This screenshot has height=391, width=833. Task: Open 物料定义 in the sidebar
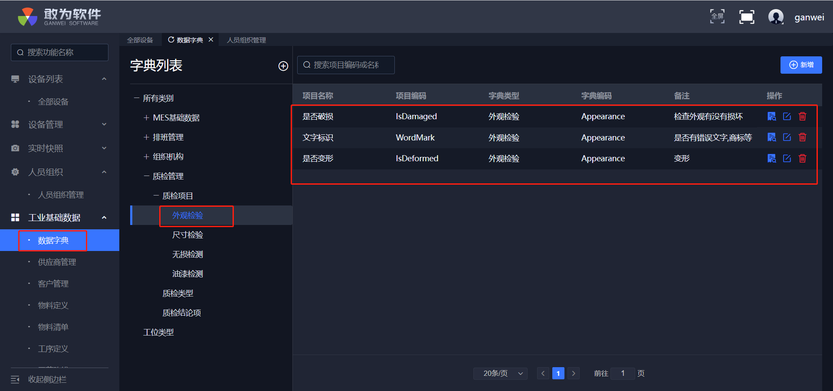[53, 306]
